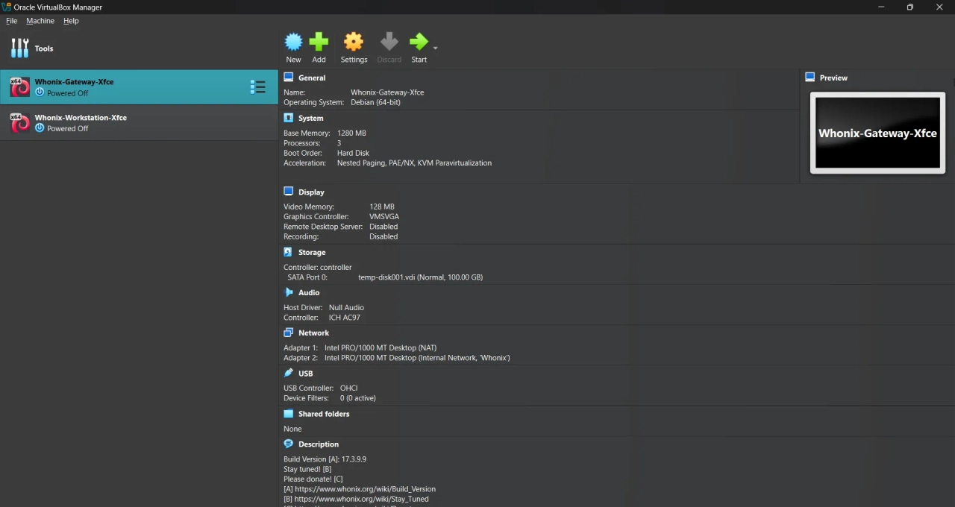955x507 pixels.
Task: Open the Start button dropdown arrow
Action: 435,48
